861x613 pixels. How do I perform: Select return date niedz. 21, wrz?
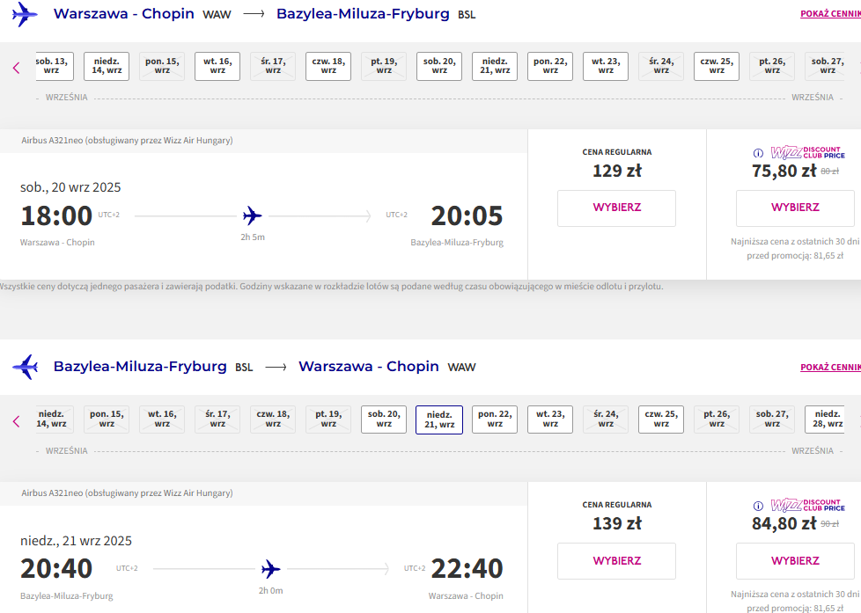click(x=439, y=420)
